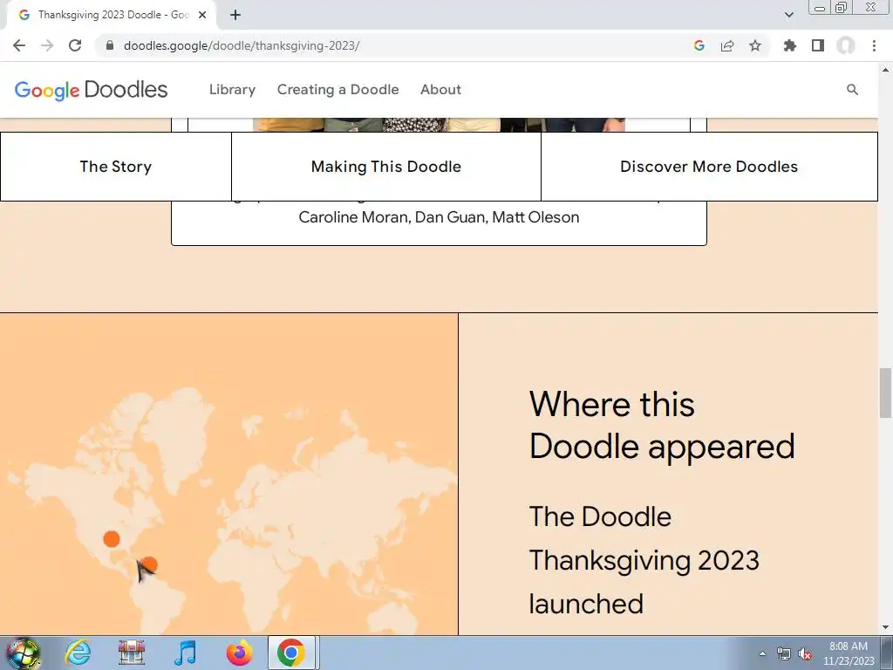Launch Internet Explorer from taskbar
The height and width of the screenshot is (670, 893).
click(x=78, y=653)
